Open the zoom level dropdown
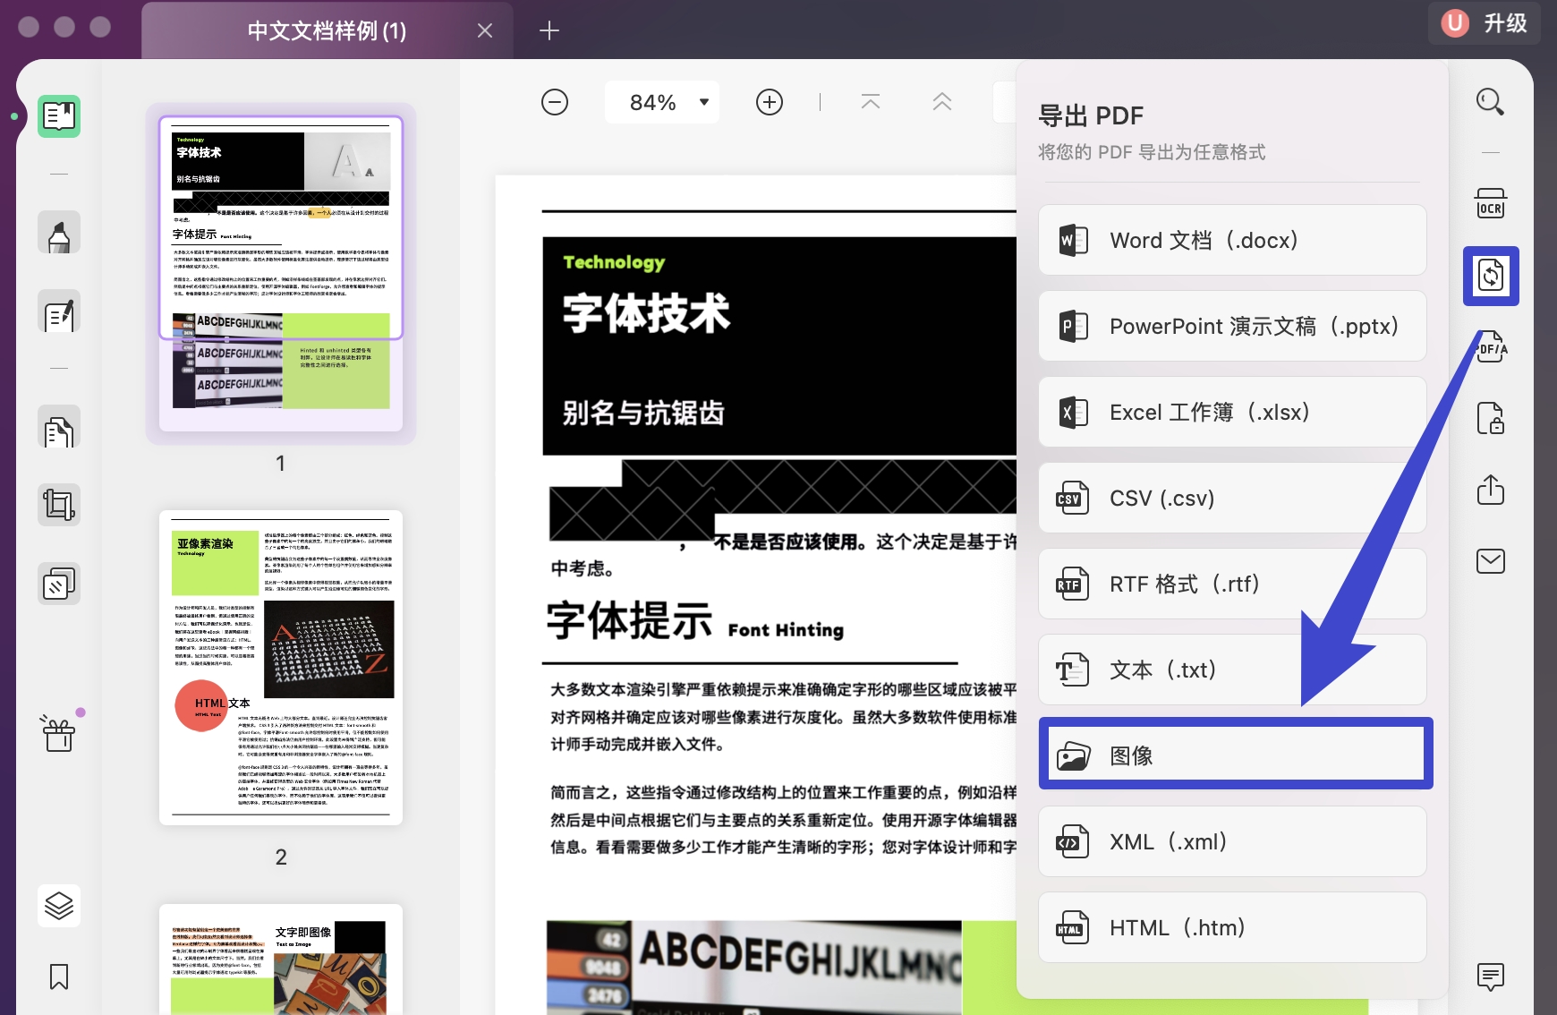1557x1015 pixels. point(662,101)
